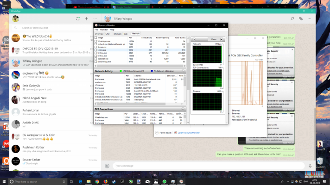Launch Microsoft Edge from the taskbar
Screen dimensions: 330x185
click(x=80, y=182)
